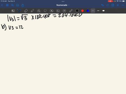Tap the 11:10 AM clock
The image size is (126, 94).
[x=4, y=1]
